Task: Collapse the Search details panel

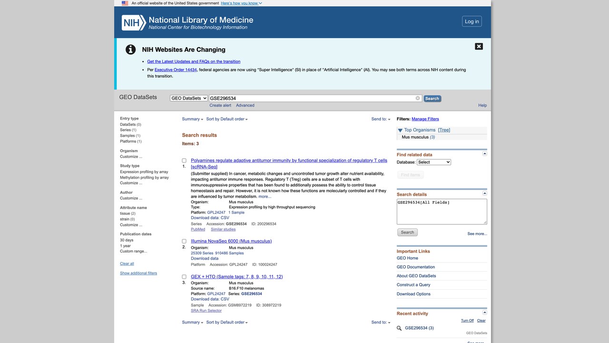Action: (x=484, y=193)
